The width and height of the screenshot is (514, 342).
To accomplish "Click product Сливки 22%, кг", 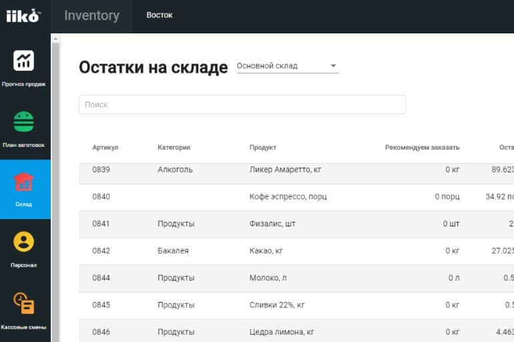I will coord(276,305).
